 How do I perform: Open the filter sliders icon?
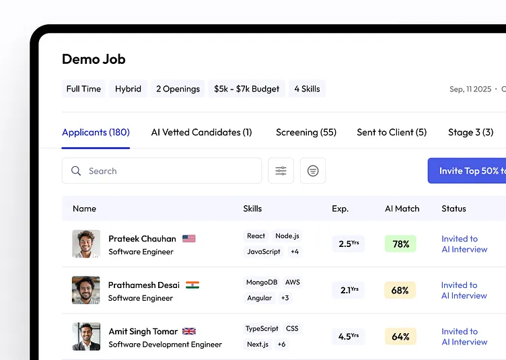tap(281, 171)
